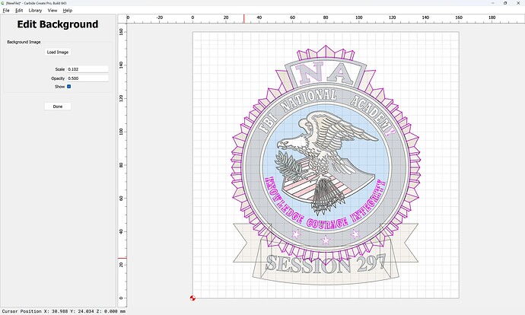This screenshot has width=525, height=315.
Task: Click the 'Scale' label
Action: (x=60, y=69)
